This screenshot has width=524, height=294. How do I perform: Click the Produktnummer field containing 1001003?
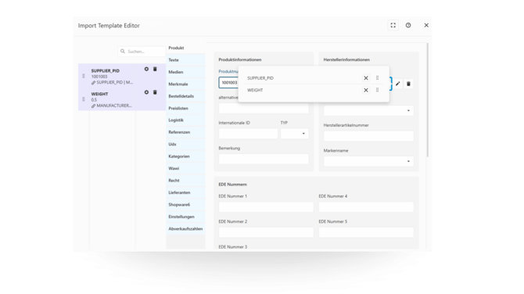(x=229, y=83)
